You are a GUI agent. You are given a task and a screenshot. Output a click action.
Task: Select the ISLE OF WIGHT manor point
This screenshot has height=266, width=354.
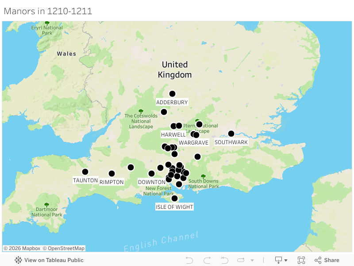pyautogui.click(x=174, y=198)
